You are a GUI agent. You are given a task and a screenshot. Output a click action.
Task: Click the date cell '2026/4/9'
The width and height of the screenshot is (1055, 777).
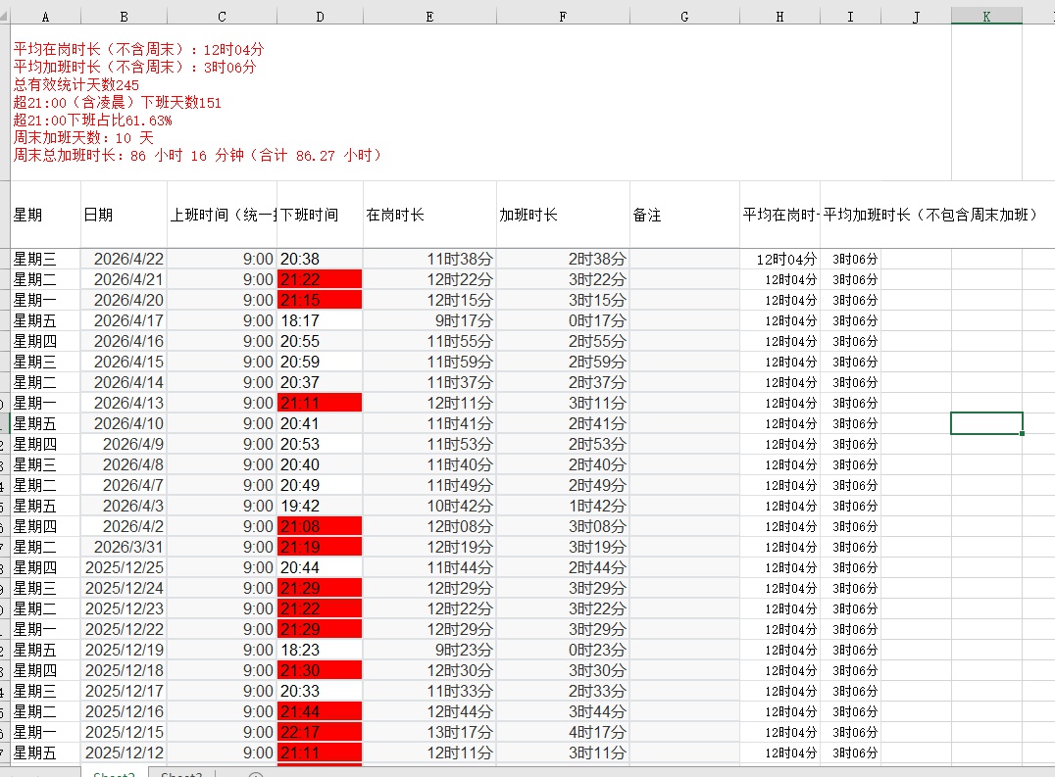124,444
